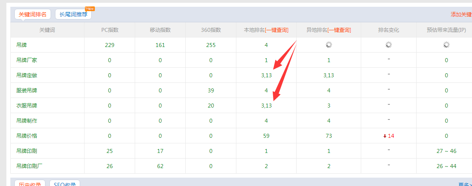This screenshot has height=186, width=472.
Task: Click the loading spinner in 异地排名 column
Action: coord(329,45)
